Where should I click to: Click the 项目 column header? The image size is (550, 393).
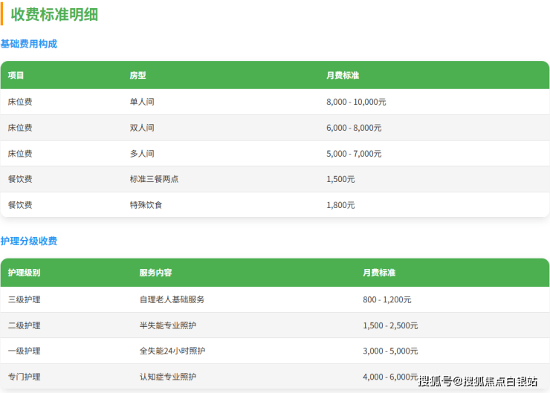pos(16,76)
